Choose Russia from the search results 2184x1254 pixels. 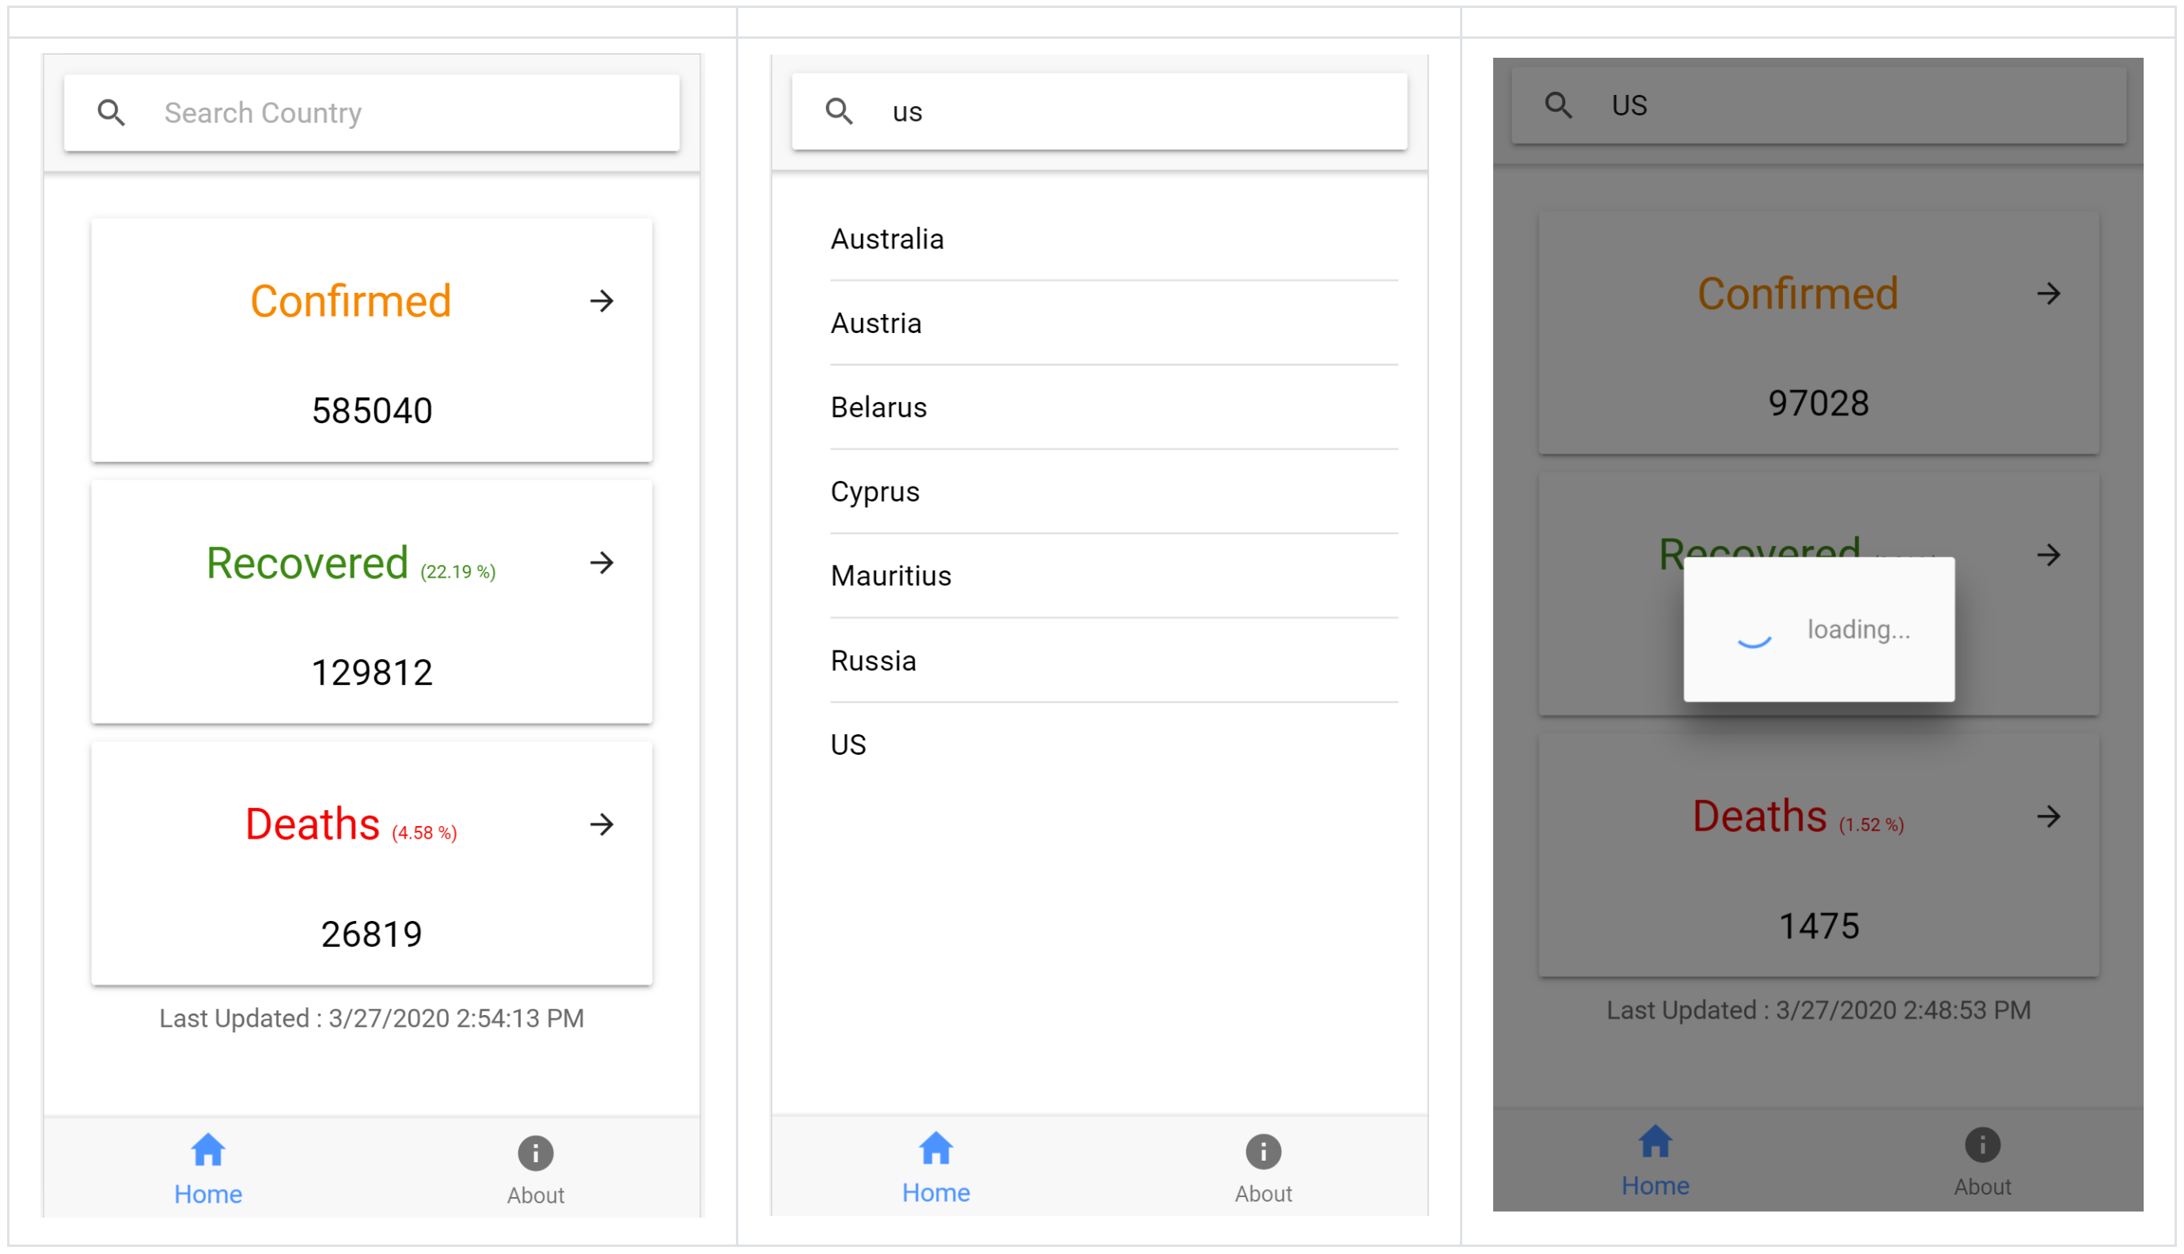[872, 661]
